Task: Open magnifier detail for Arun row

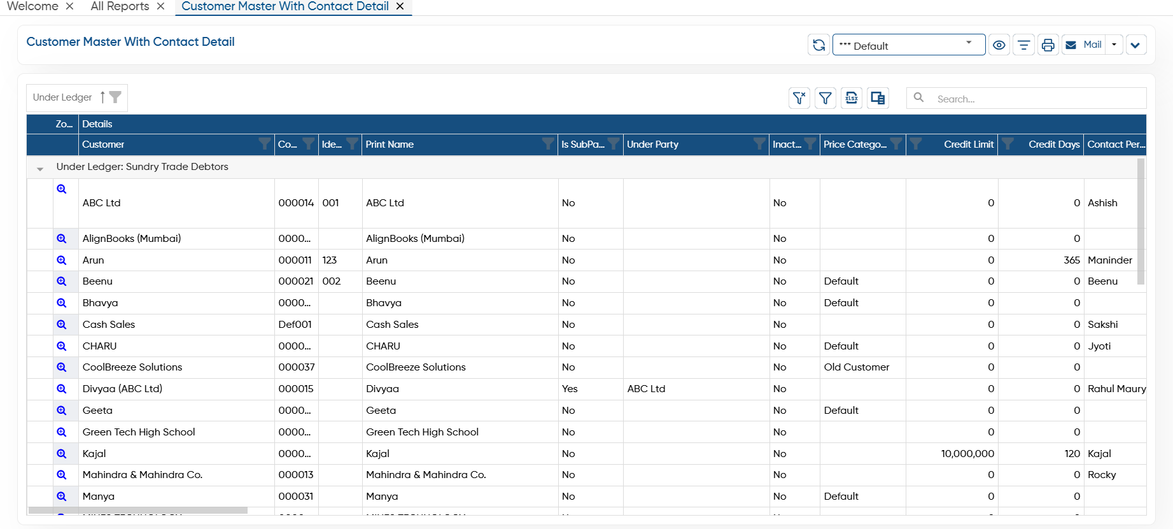Action: 62,260
